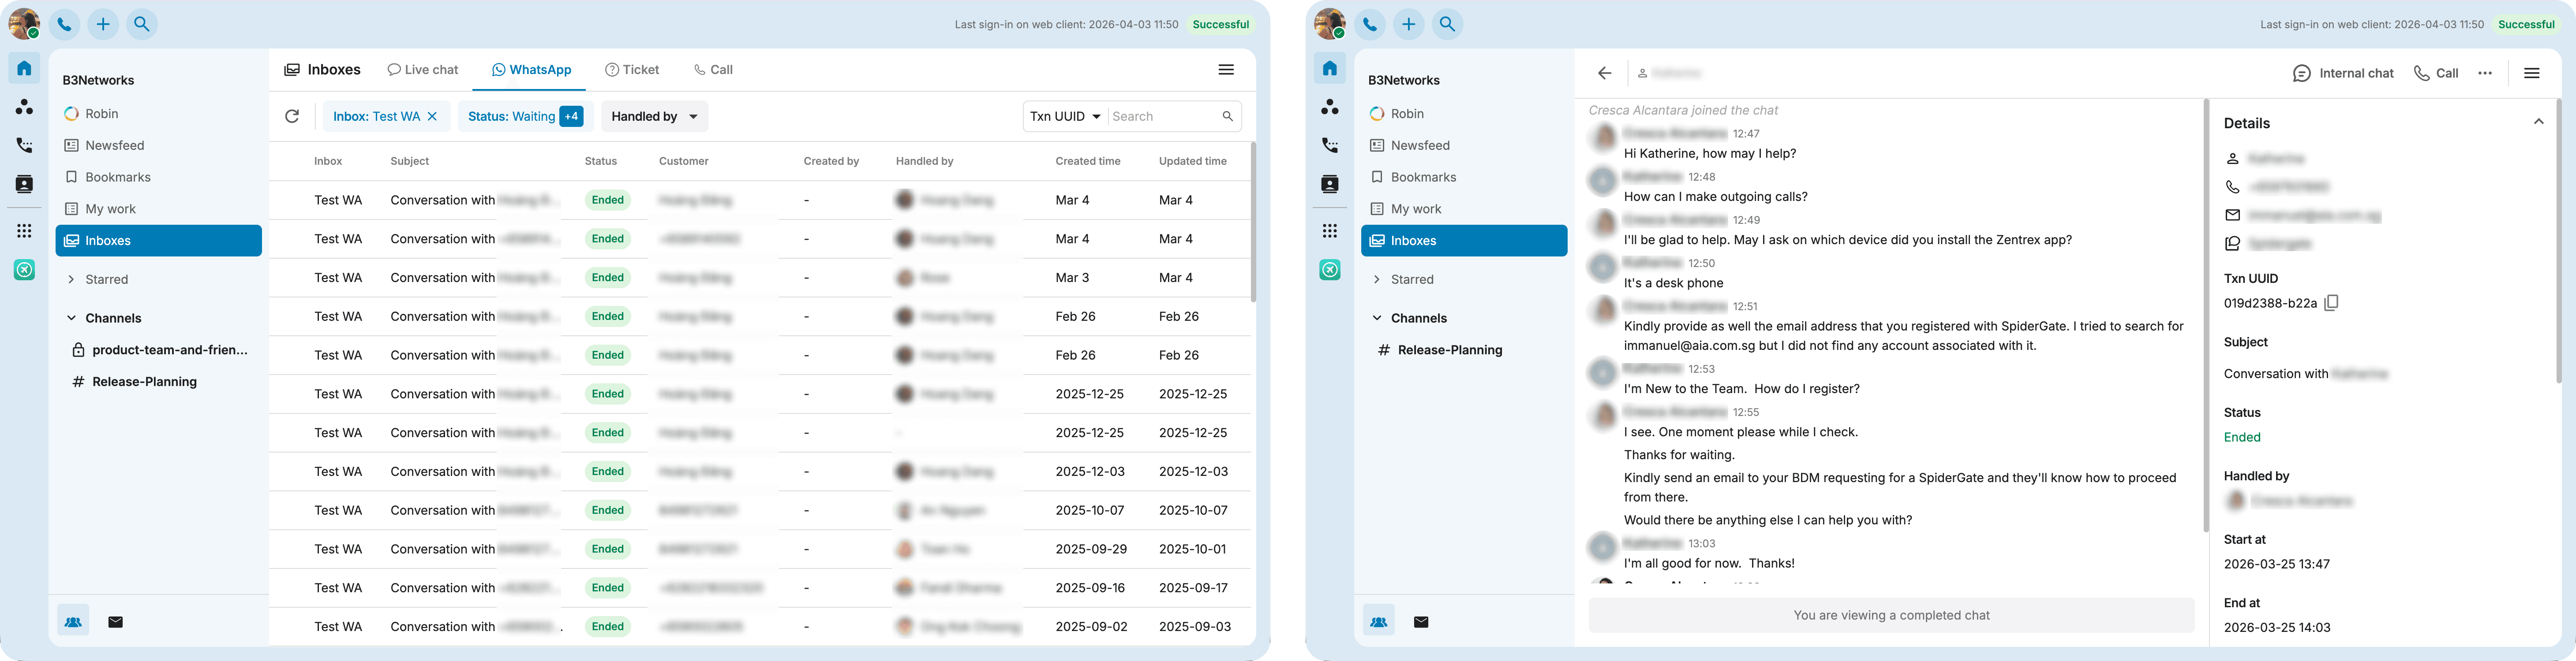This screenshot has height=661, width=2576.
Task: Click the Updated time column header
Action: 1193,162
